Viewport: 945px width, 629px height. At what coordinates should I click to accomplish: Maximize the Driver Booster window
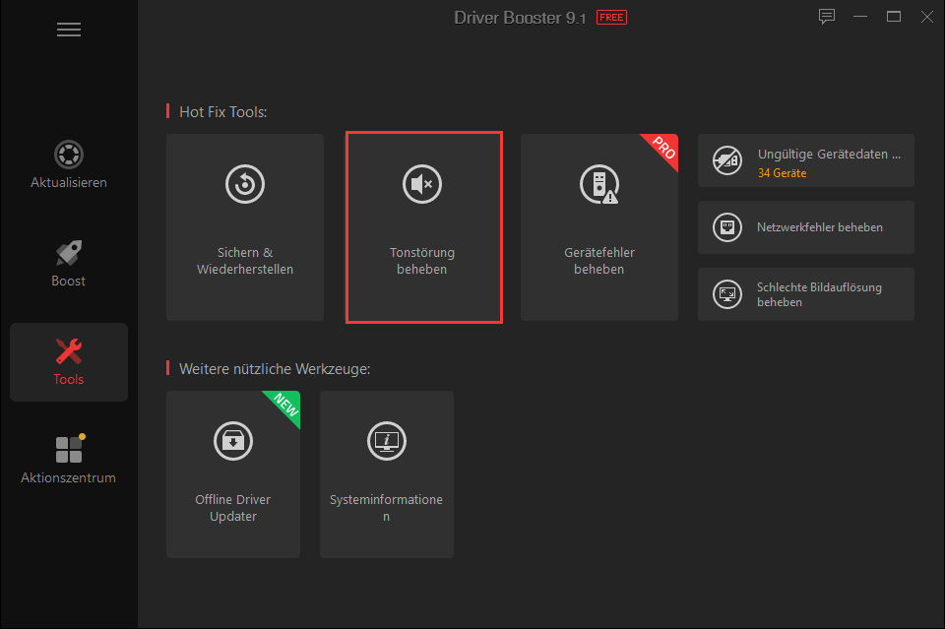(894, 17)
